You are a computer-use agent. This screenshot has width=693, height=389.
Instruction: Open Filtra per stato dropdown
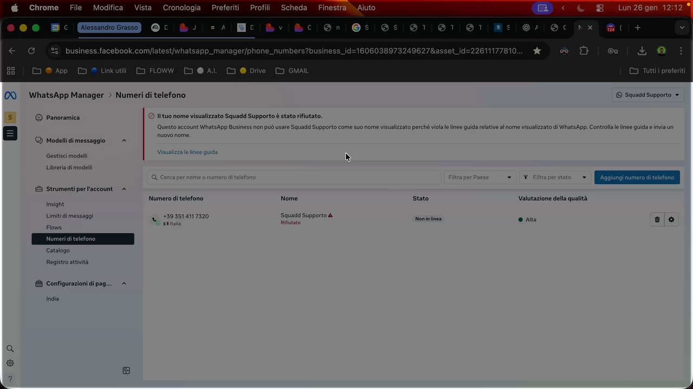(x=555, y=177)
